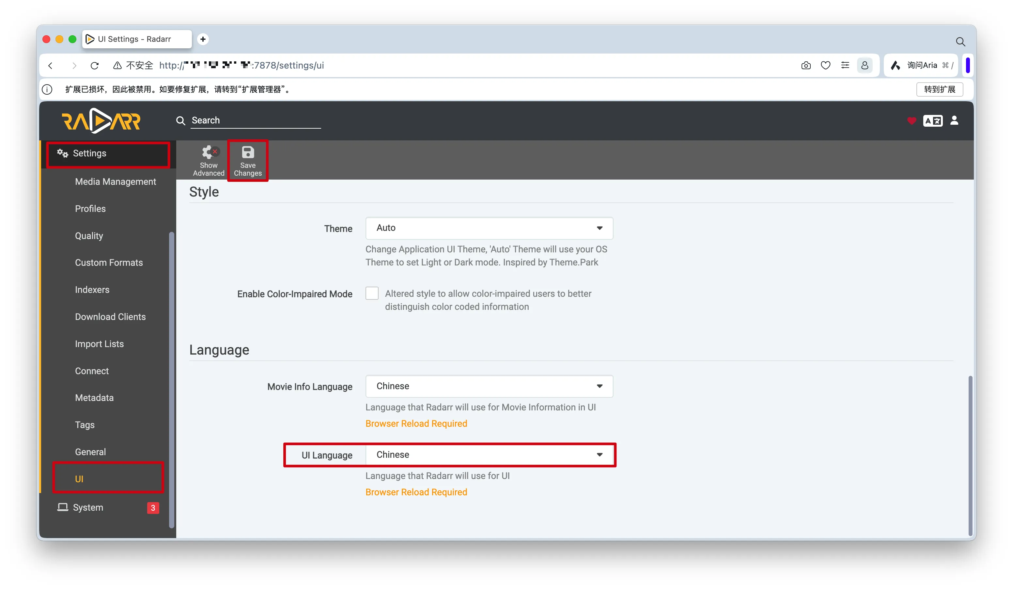Image resolution: width=1013 pixels, height=589 pixels.
Task: Click the main page vertical scrollbar
Action: click(x=970, y=455)
